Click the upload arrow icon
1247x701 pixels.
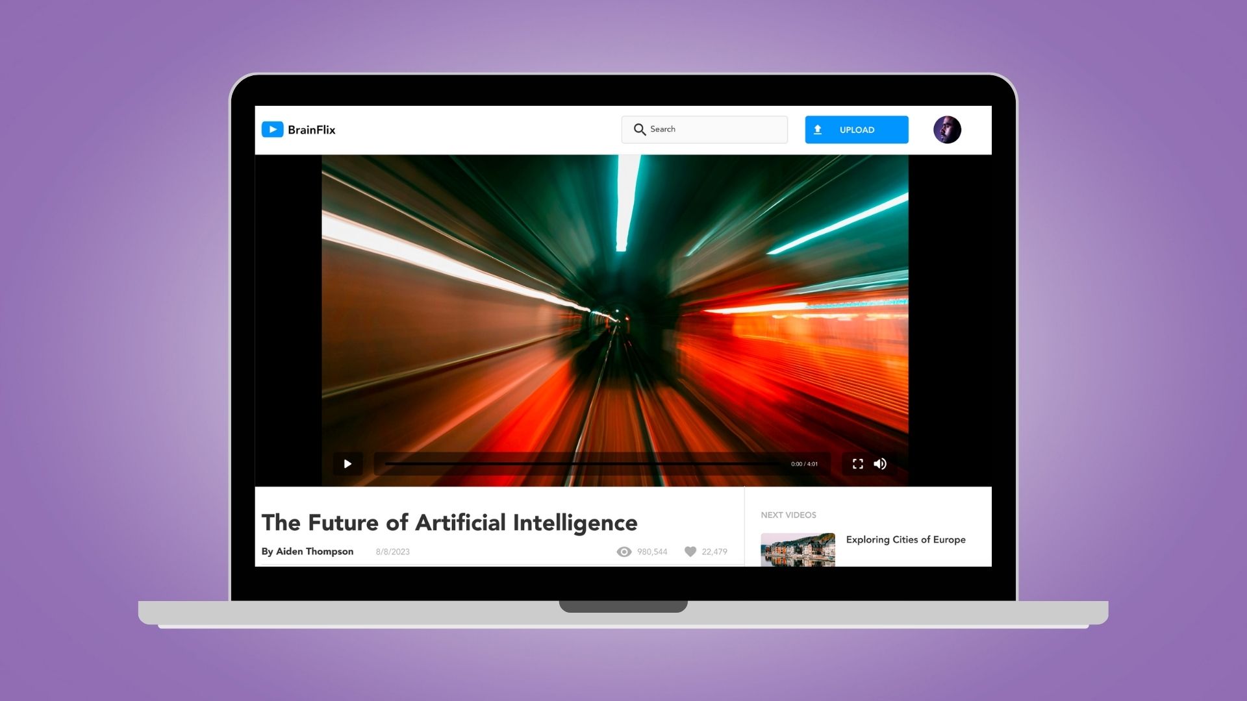[819, 129]
